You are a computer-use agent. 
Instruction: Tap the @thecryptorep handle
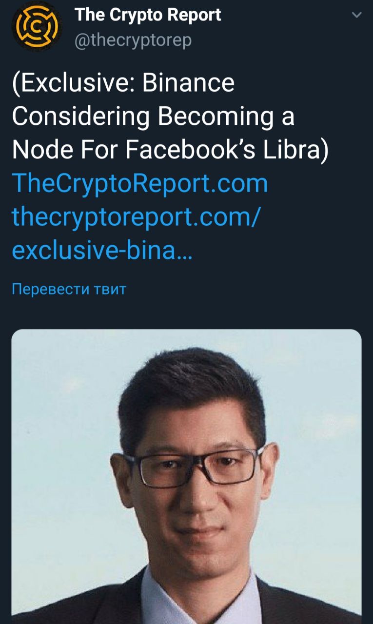(x=133, y=40)
